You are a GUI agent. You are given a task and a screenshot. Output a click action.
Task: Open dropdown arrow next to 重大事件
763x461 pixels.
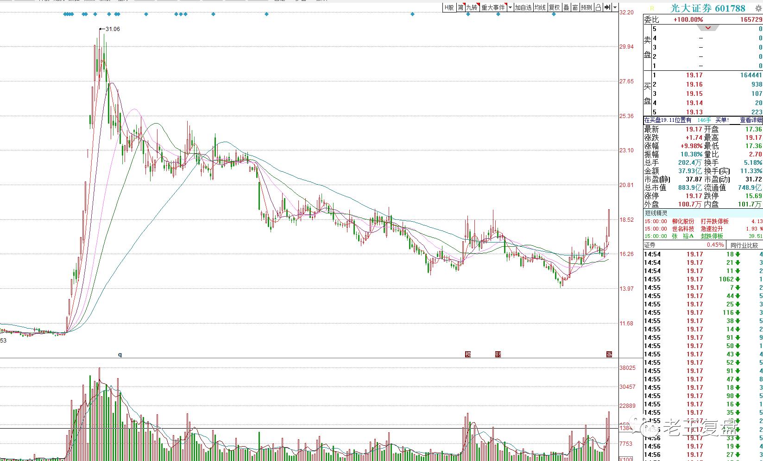510,7
